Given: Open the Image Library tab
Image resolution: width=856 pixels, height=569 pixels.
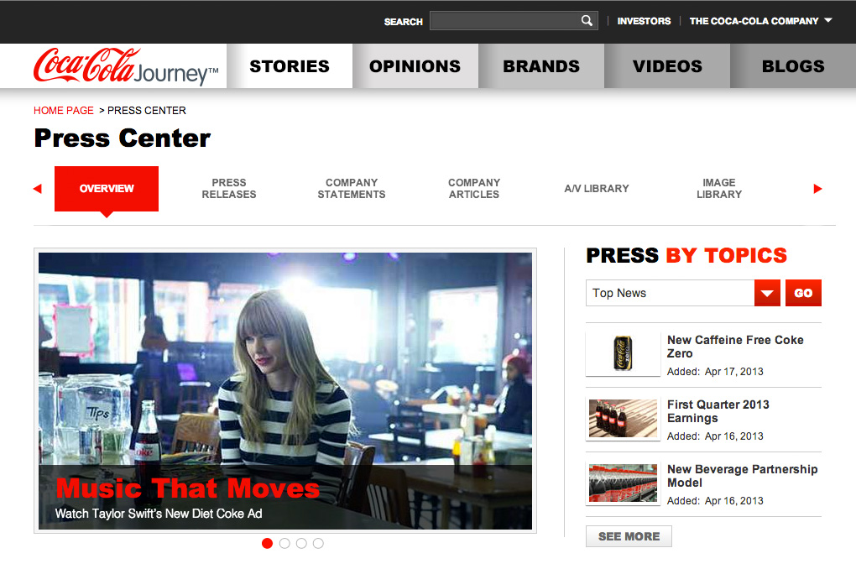Looking at the screenshot, I should pyautogui.click(x=719, y=188).
